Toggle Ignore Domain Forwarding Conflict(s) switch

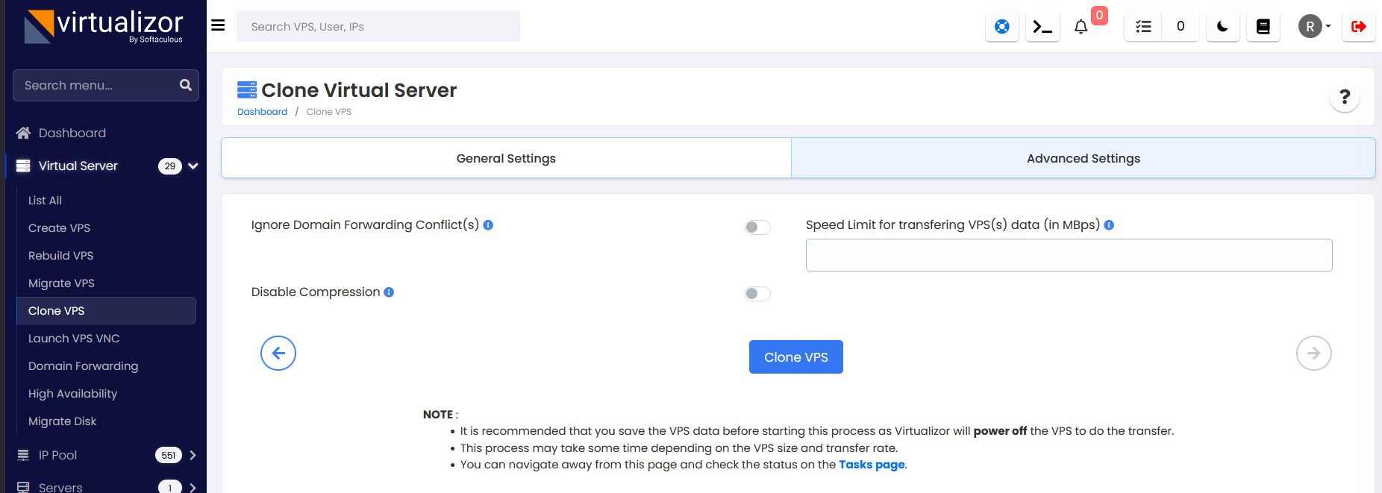pyautogui.click(x=757, y=227)
